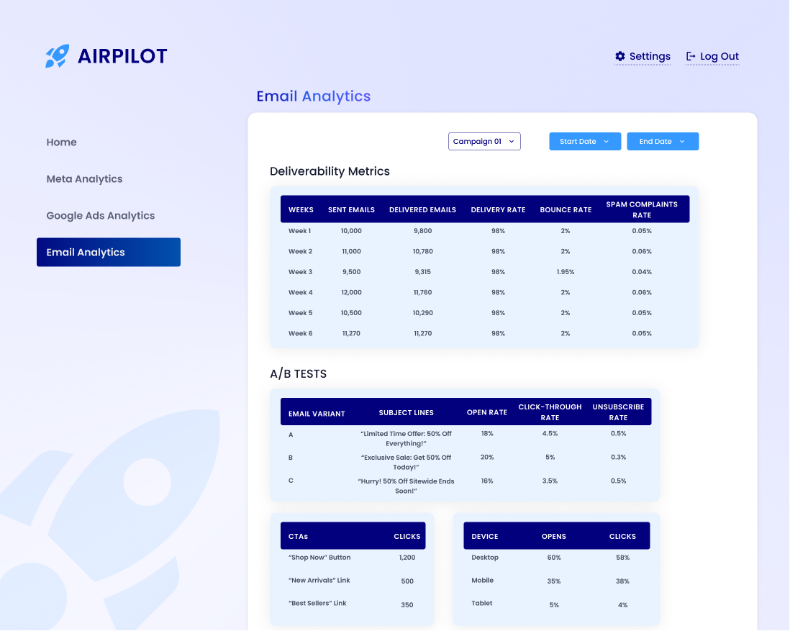The width and height of the screenshot is (790, 631).
Task: Select the Mobile row in the Device table
Action: pos(482,581)
